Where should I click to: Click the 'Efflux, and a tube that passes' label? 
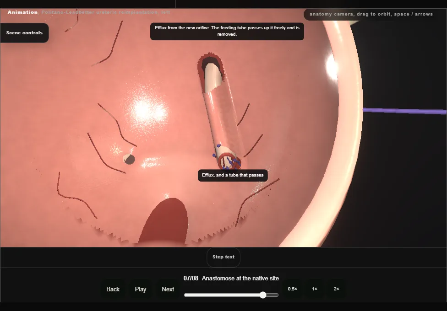pyautogui.click(x=233, y=175)
